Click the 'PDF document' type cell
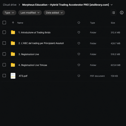 tap(97, 76)
